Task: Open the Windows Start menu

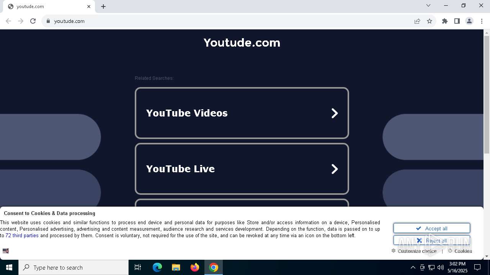Action: 9,267
